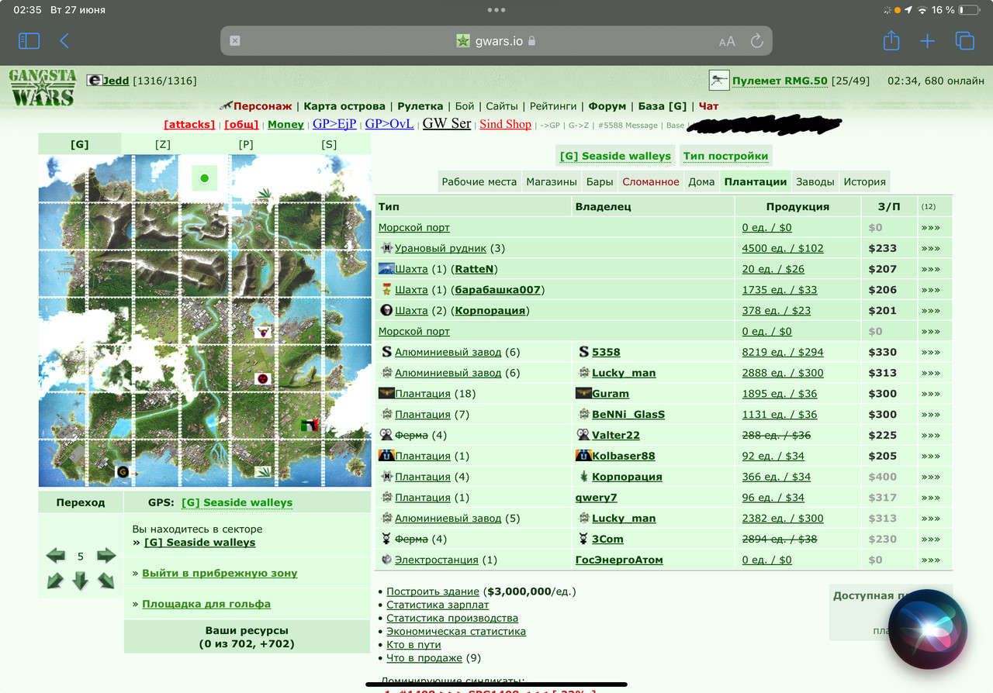
Task: Switch to the [Z] island map tab
Action: click(x=163, y=144)
